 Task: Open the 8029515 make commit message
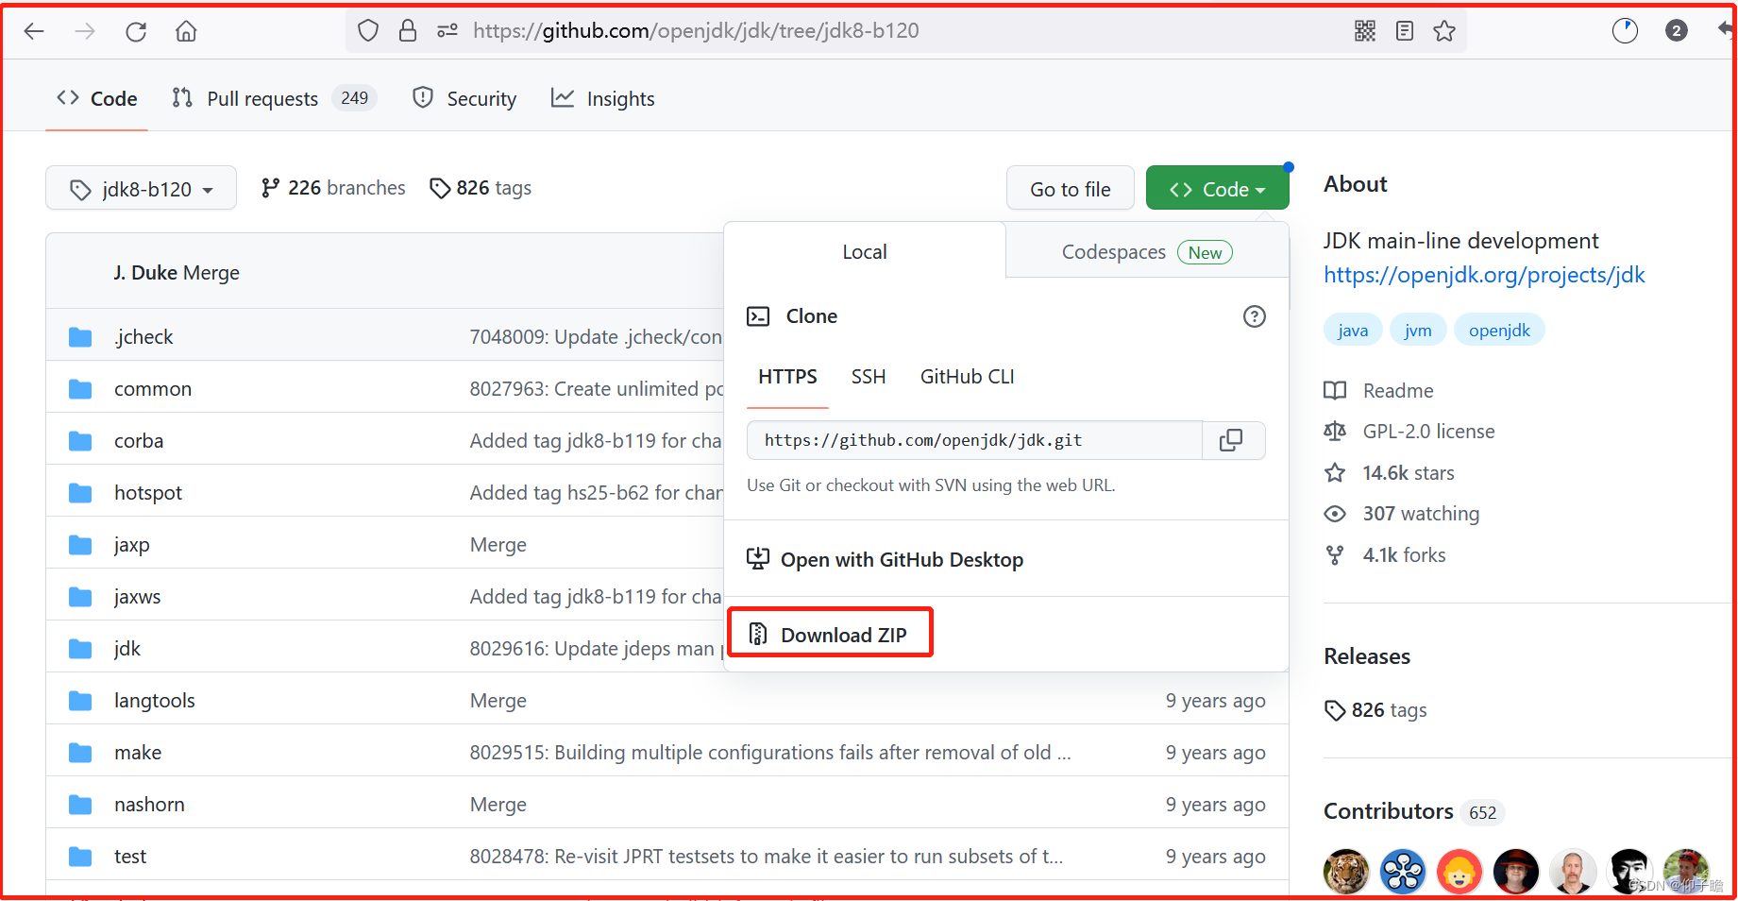point(770,753)
